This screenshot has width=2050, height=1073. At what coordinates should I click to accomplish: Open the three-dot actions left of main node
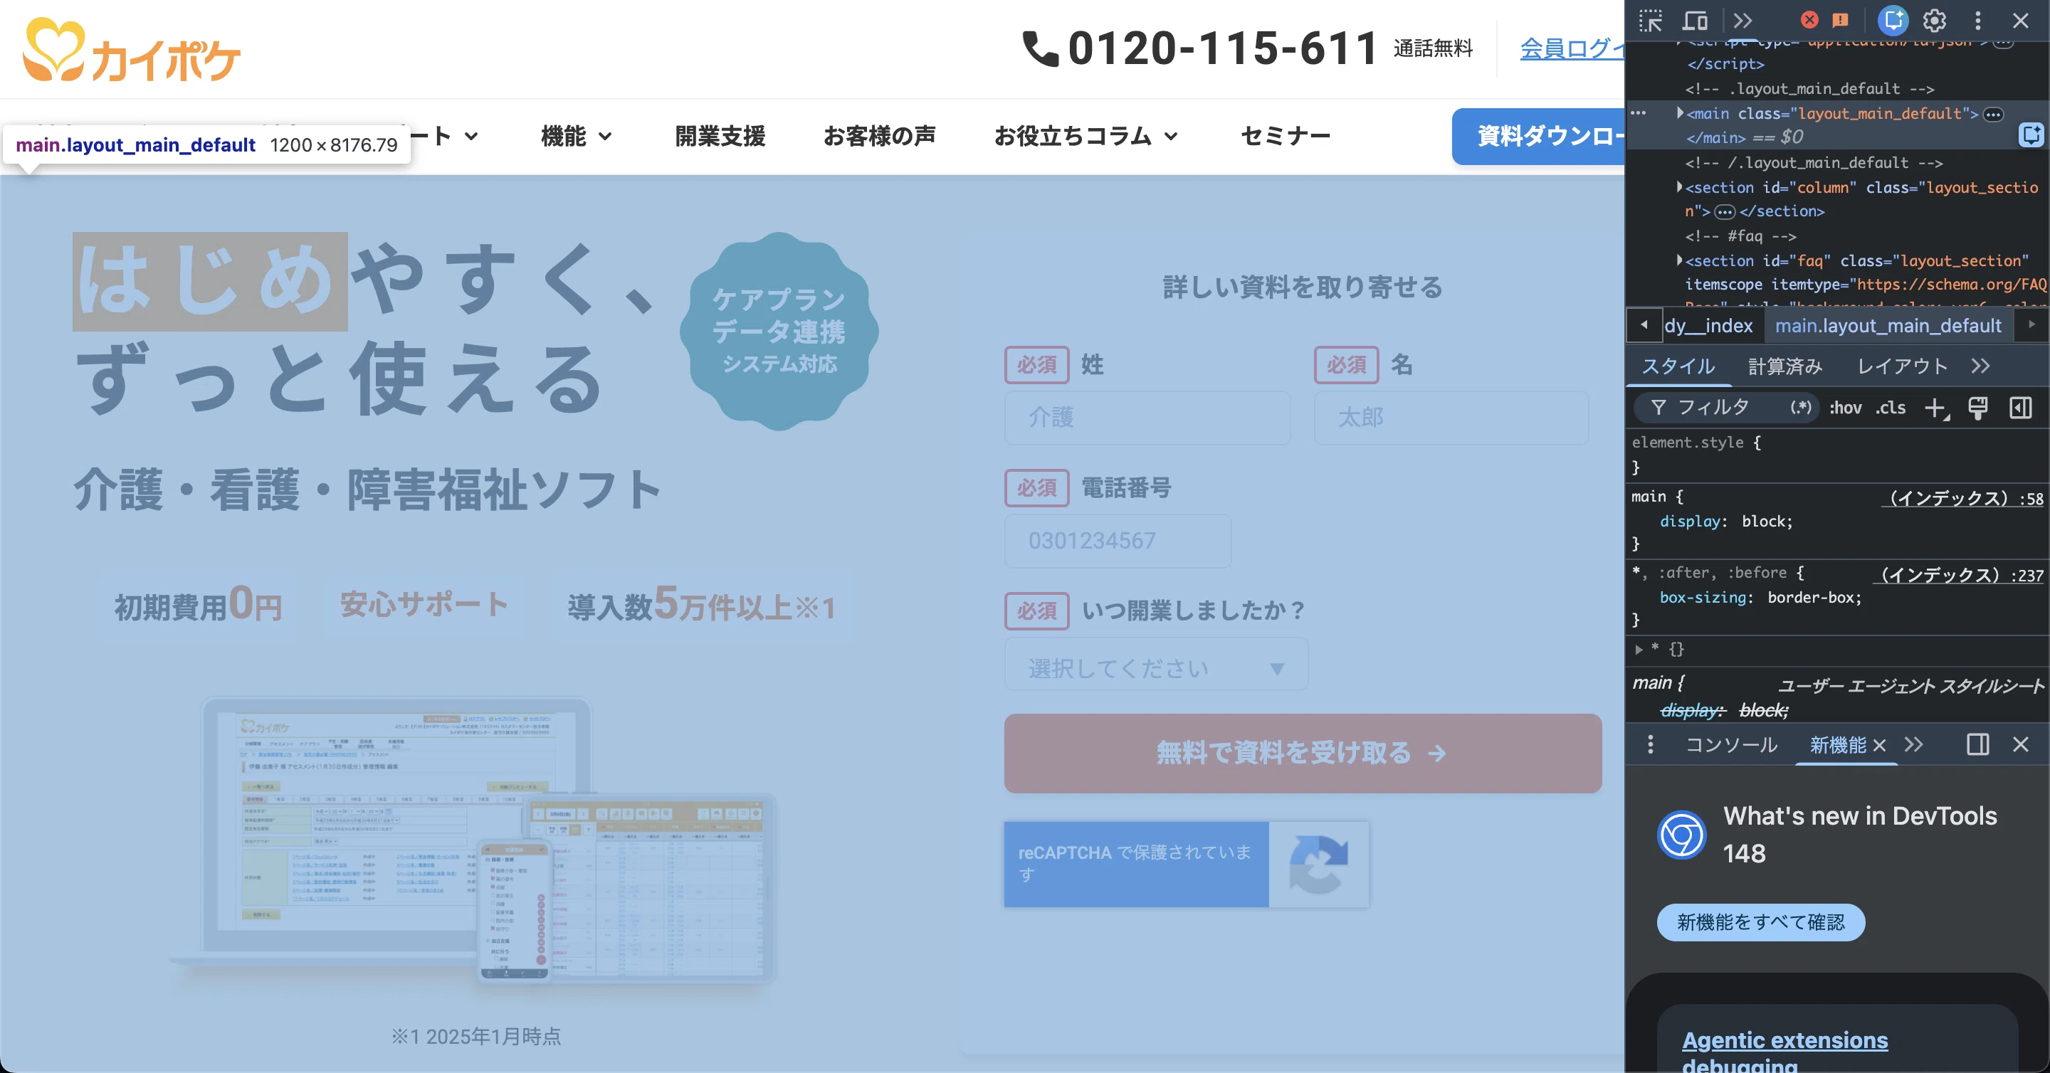(1638, 113)
